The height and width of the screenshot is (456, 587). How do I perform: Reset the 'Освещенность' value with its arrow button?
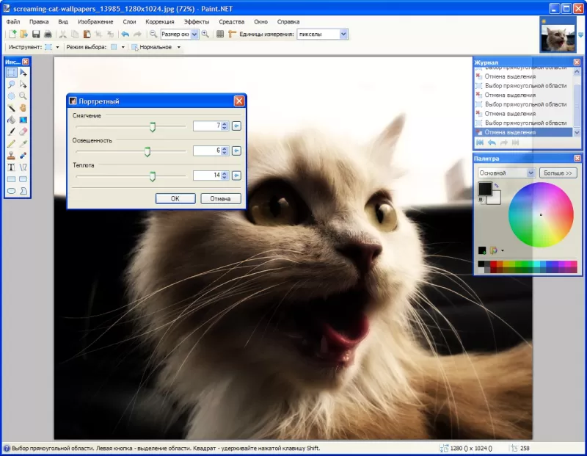click(236, 151)
